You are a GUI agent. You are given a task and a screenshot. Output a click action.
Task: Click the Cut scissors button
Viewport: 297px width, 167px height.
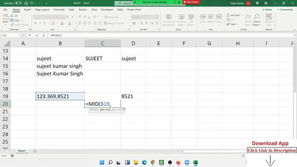click(x=14, y=15)
